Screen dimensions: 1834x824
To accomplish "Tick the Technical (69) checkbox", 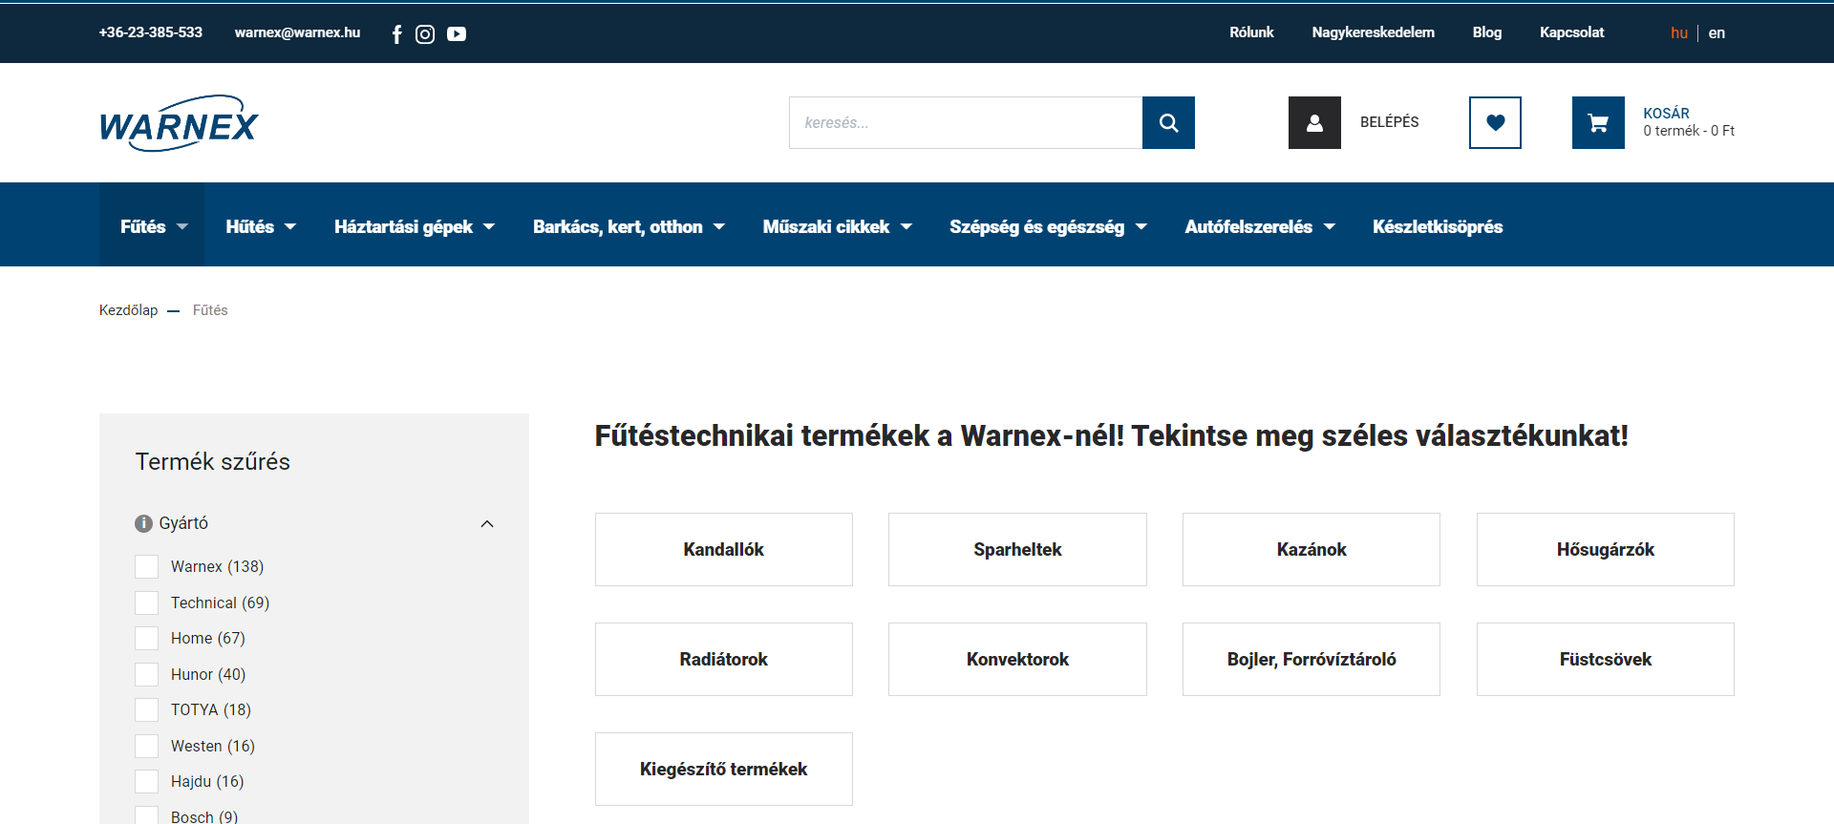I will [147, 602].
